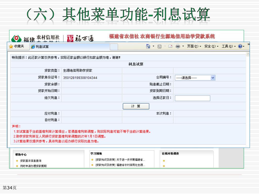
Task: Expand the printer dropdown arrow
Action: pos(183,46)
